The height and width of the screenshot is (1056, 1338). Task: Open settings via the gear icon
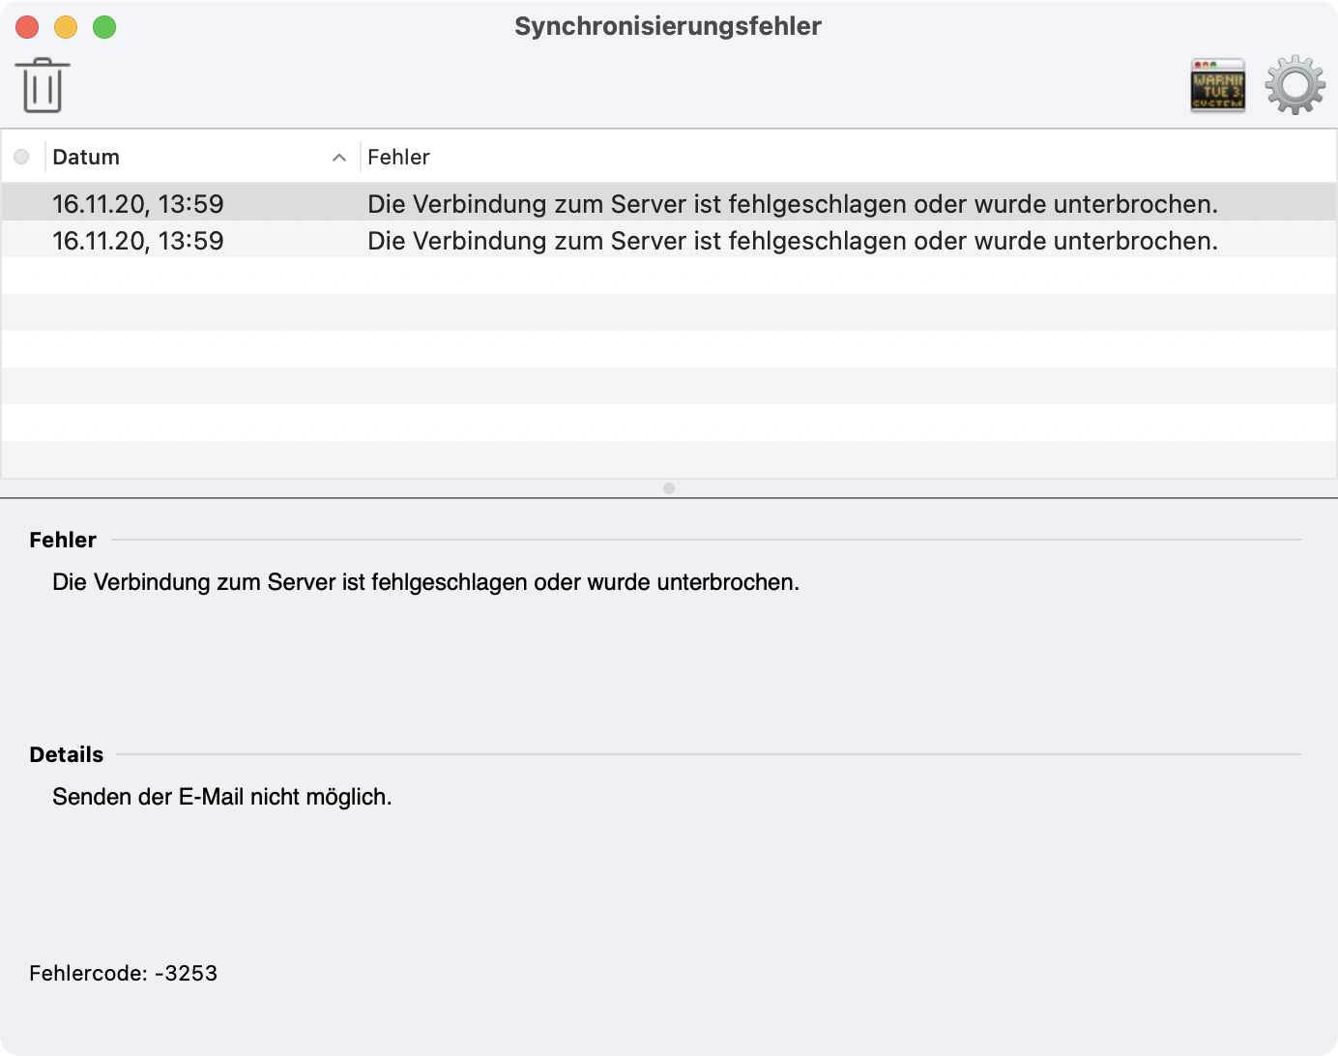coord(1294,86)
